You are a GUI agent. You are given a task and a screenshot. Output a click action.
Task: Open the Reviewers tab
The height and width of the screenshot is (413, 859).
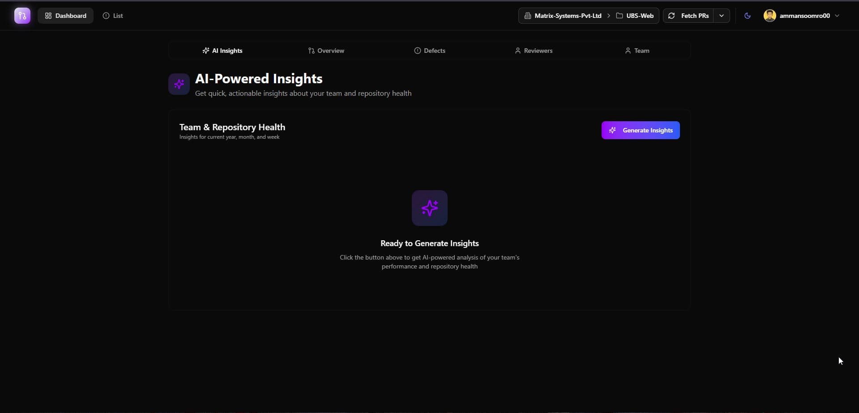tap(534, 51)
